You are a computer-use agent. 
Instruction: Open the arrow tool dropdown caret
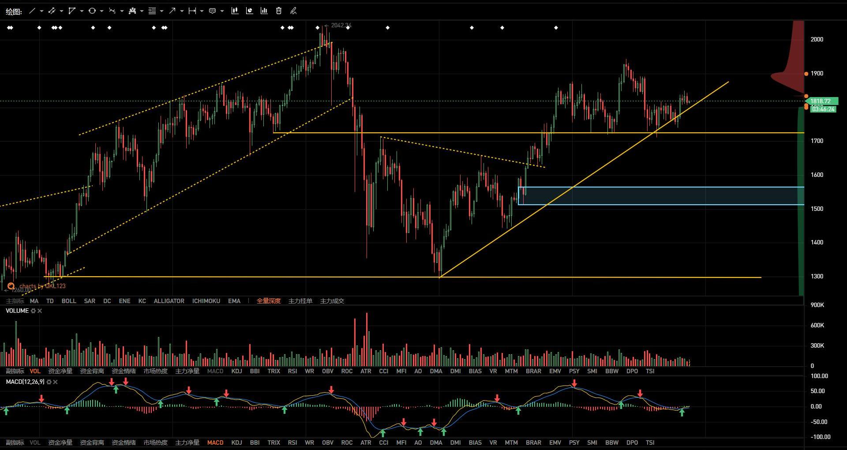pos(182,11)
